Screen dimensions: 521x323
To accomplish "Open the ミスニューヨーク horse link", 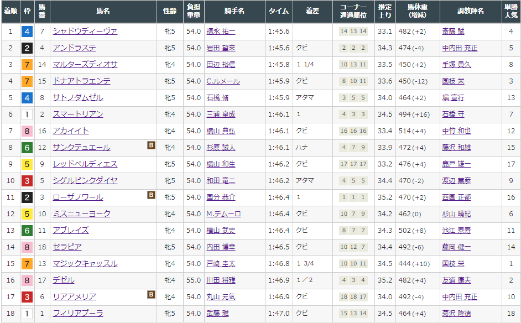I will 81,213.
